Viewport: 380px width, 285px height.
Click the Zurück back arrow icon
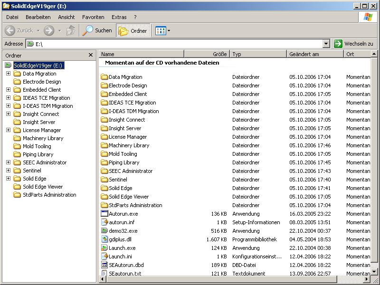[10, 30]
